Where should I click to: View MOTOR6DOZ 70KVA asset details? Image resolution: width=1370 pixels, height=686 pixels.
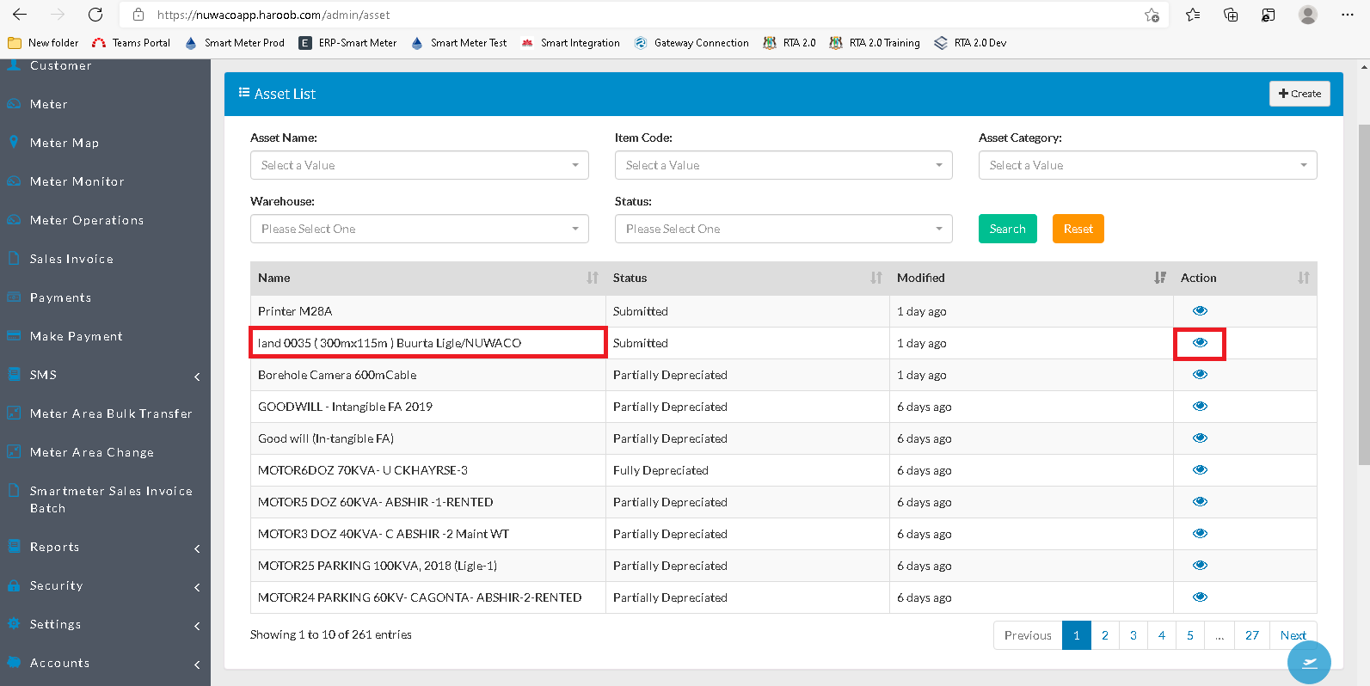[x=1200, y=470]
